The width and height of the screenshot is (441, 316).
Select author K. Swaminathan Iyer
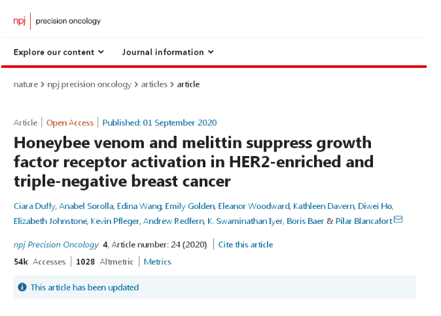click(x=245, y=221)
